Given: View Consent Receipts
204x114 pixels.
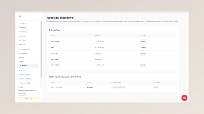Looking at the screenshot, I should [24, 83].
